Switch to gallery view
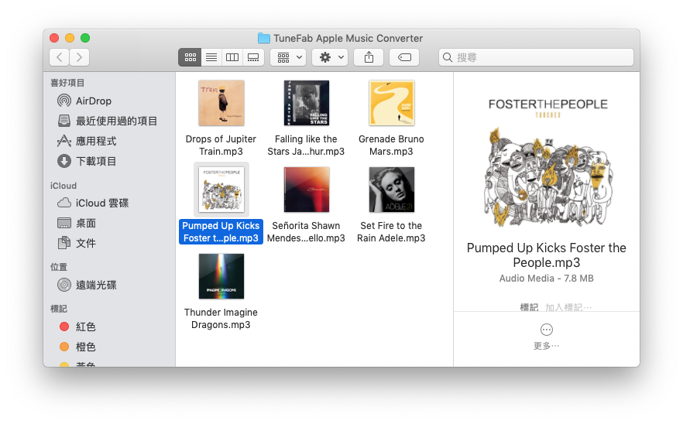 (253, 57)
